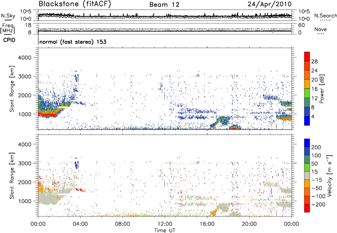Screen dimensions: 337x233
Task: Click the 'Velocity [m s-1]' colorbar title
Action: (x=329, y=176)
